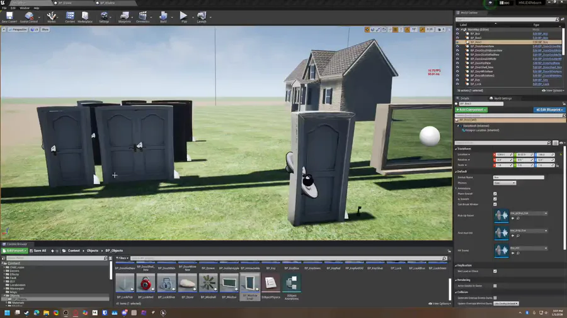Switch to the World Settings tab

(503, 98)
